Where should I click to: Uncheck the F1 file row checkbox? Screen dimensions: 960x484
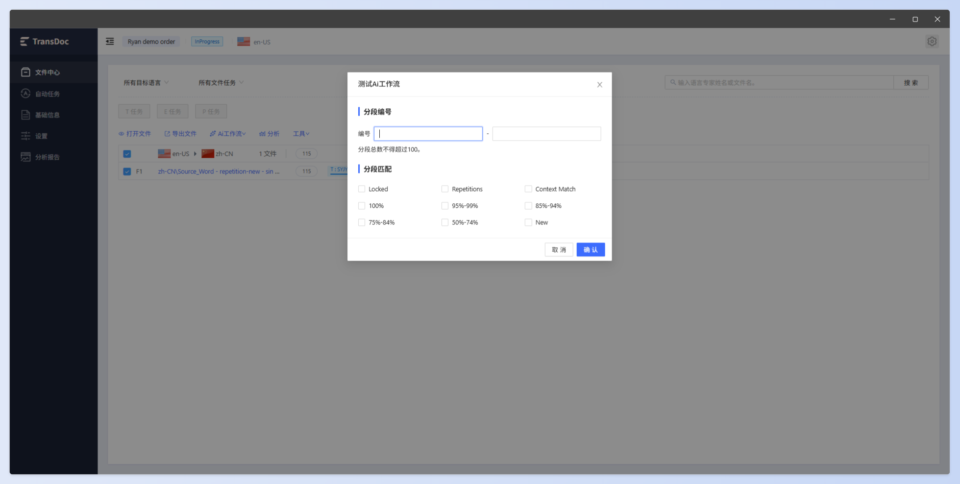[127, 171]
